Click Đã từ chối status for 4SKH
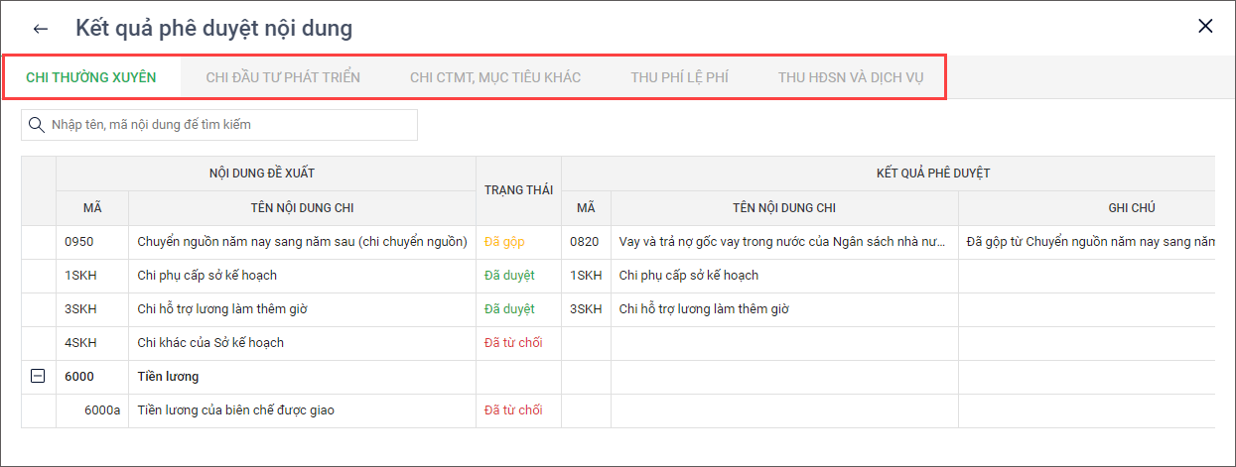Screen dimensions: 1236x467 click(x=513, y=342)
